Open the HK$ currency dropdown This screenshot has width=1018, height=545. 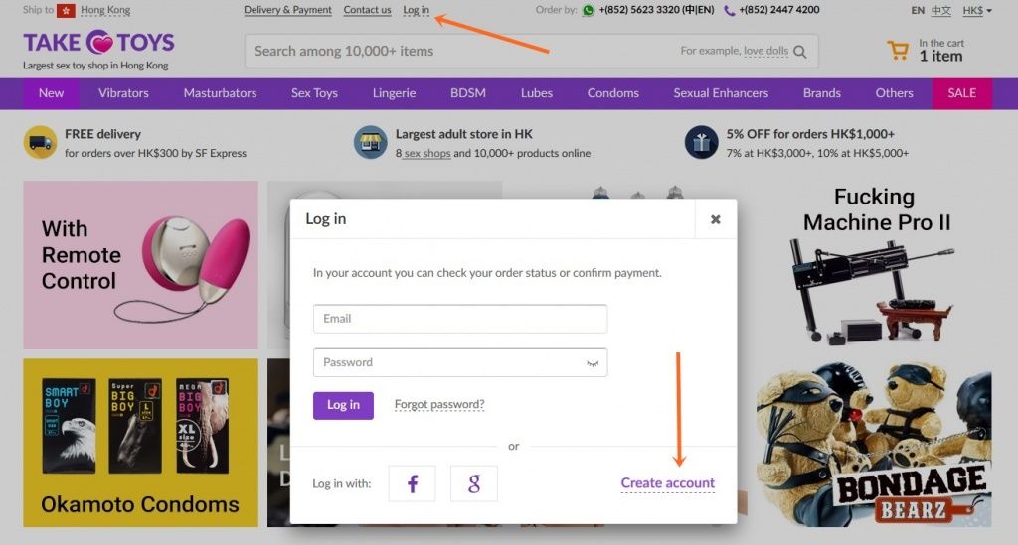point(977,10)
